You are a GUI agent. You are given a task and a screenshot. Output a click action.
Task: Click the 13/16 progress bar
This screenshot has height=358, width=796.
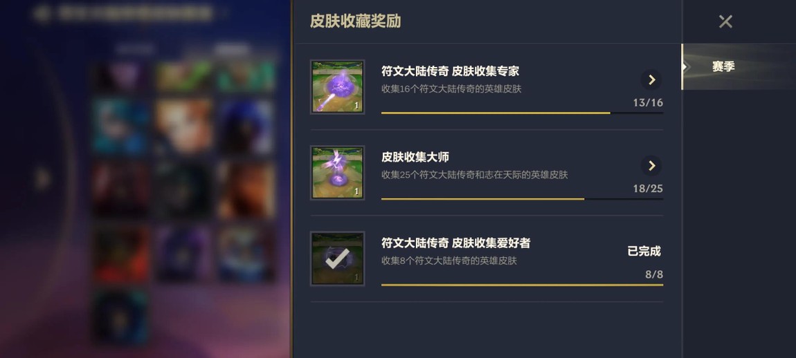tap(522, 113)
